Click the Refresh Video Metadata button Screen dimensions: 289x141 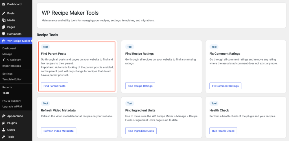click(x=58, y=131)
